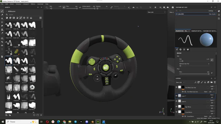Select the Autumn Leaf brush thumbnail
Image resolution: width=221 pixels, height=124 pixels.
[x=16, y=52]
